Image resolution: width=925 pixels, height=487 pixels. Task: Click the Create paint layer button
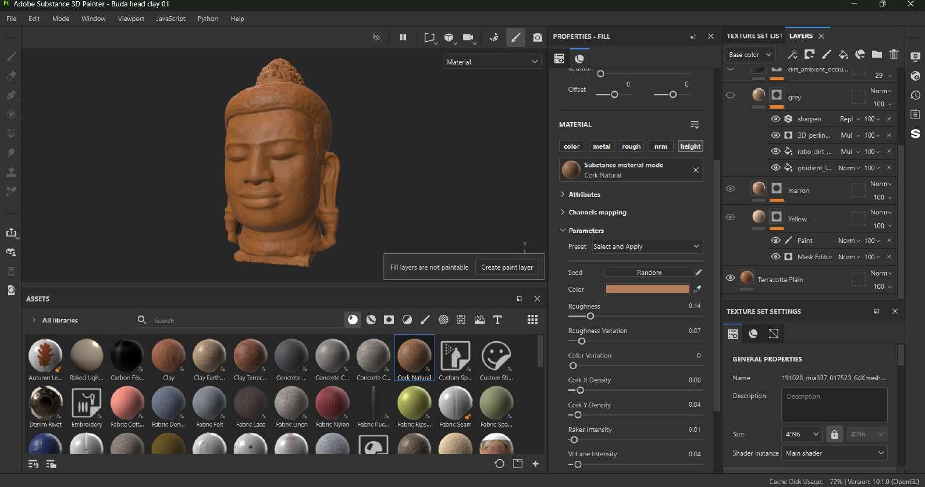507,267
